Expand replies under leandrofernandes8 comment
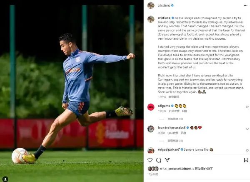Screen dimensions: 250x182 pos(175,141)
